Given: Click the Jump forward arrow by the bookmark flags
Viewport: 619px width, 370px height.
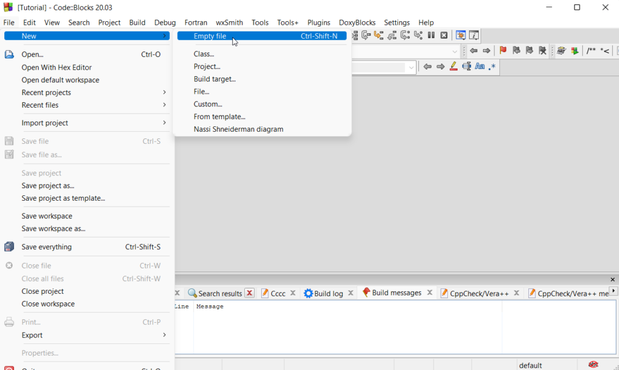Looking at the screenshot, I should pos(487,51).
